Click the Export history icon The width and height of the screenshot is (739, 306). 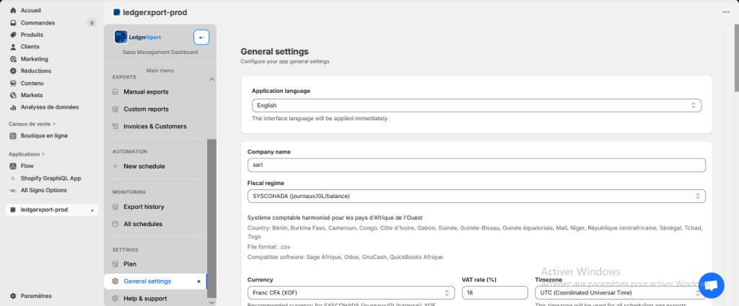pos(116,207)
